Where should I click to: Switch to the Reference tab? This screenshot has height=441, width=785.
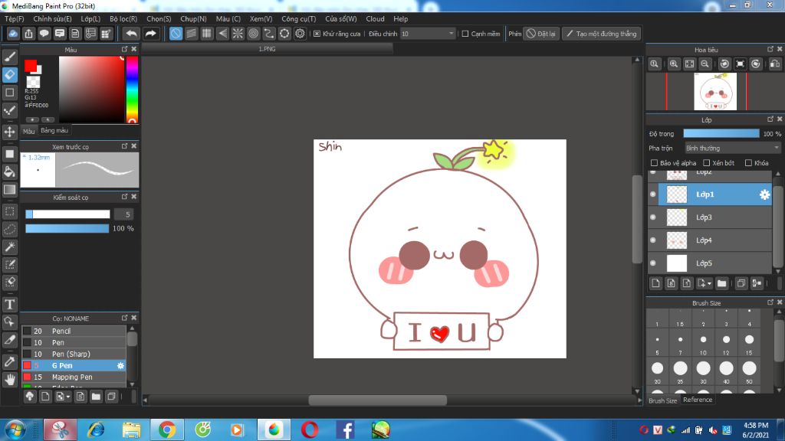pos(698,400)
